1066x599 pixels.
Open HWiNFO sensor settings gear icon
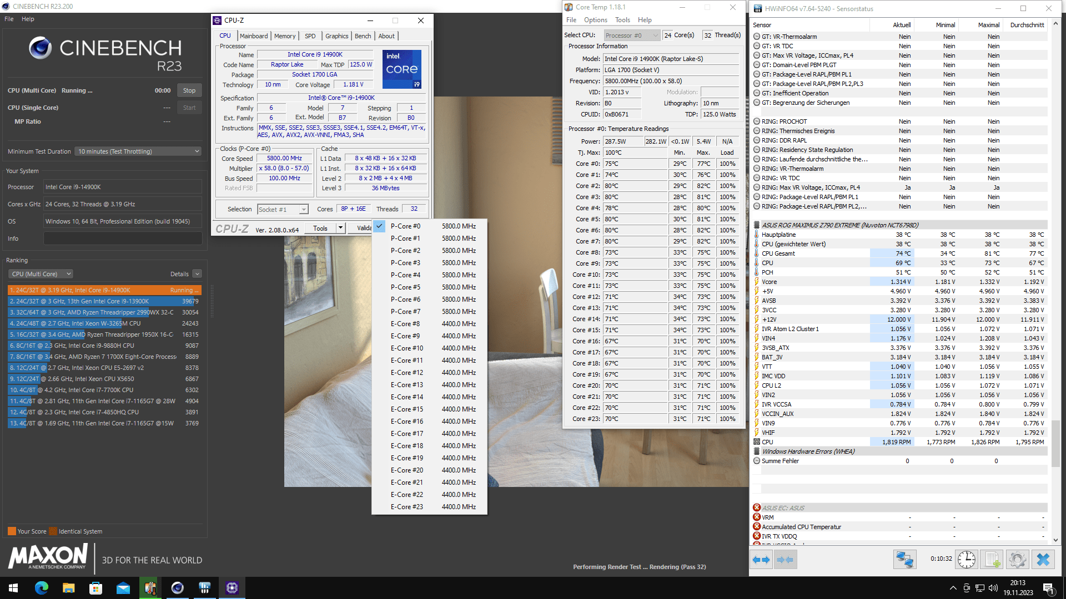click(x=1017, y=560)
